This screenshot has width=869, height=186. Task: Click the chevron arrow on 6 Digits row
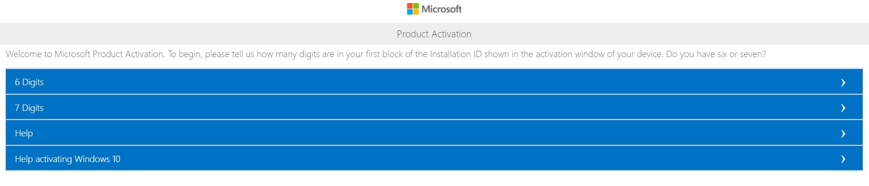pyautogui.click(x=843, y=82)
